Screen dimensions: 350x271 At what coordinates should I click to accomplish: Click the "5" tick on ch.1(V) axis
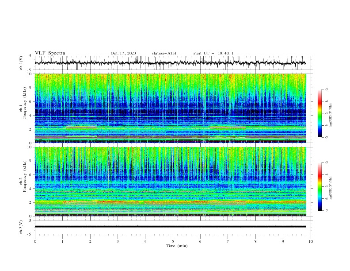tap(30, 56)
